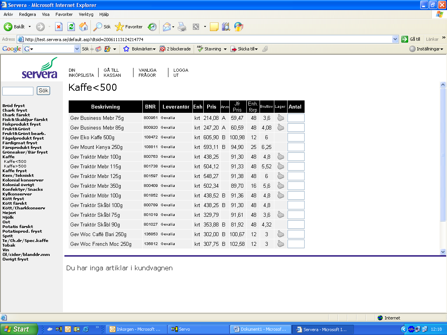447x335 pixels.
Task: Open the Stavning dropdown arrow
Action: coord(225,49)
